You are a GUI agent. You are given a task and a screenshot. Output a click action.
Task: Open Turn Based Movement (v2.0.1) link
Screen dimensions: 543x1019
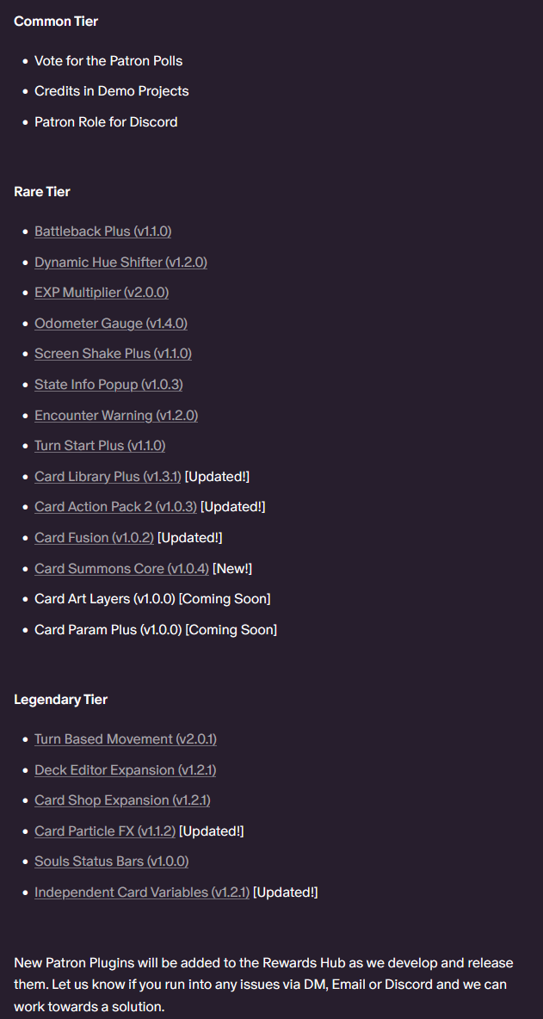click(126, 739)
